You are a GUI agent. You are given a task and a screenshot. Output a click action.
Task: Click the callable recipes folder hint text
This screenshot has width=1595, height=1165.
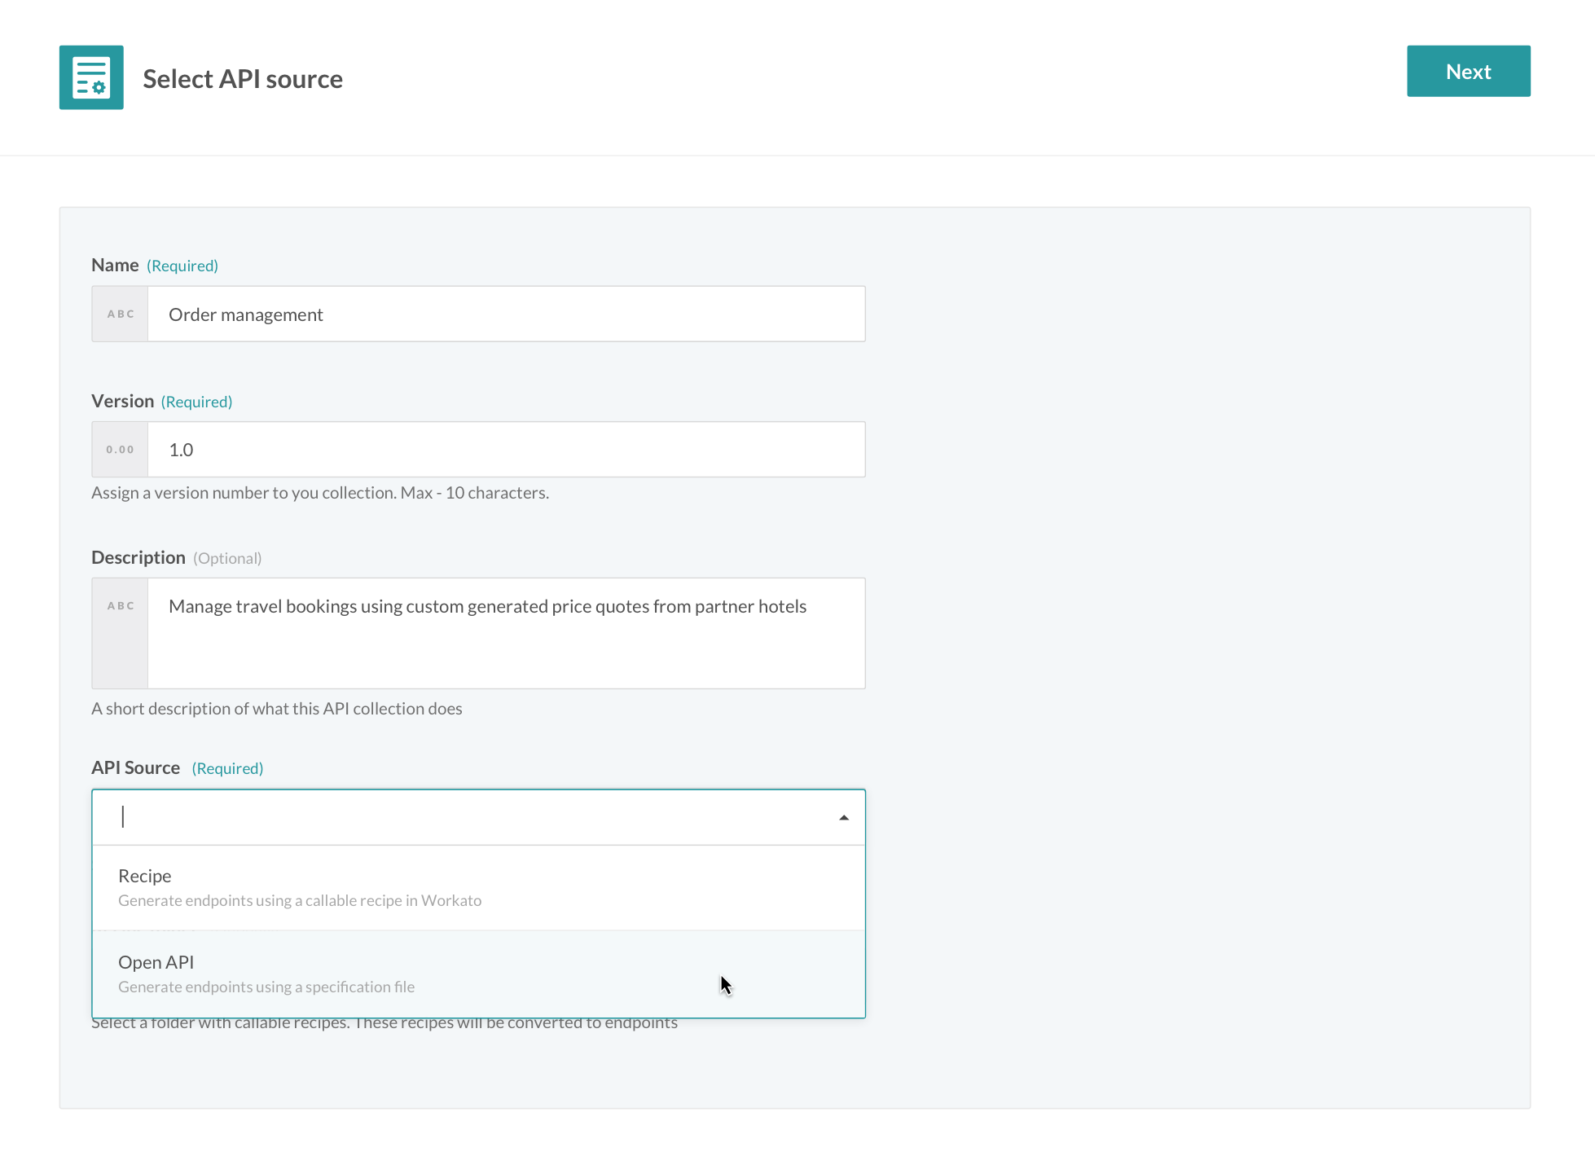(x=384, y=1024)
